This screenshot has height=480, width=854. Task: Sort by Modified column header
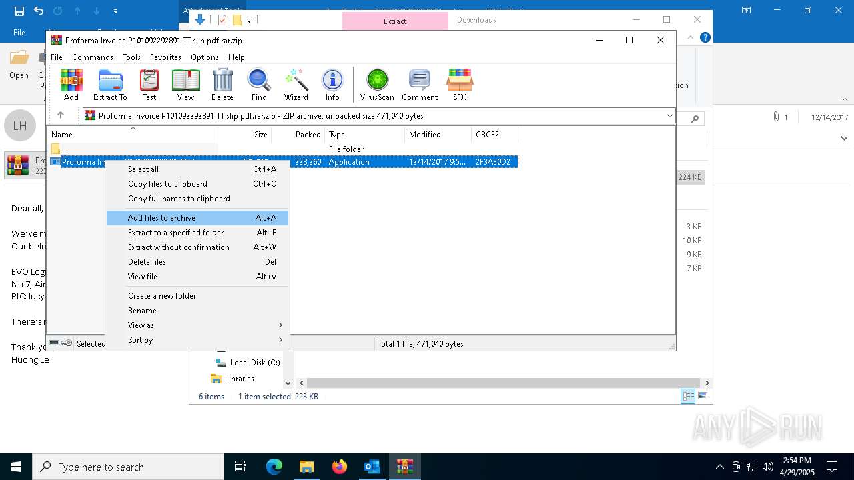click(438, 135)
